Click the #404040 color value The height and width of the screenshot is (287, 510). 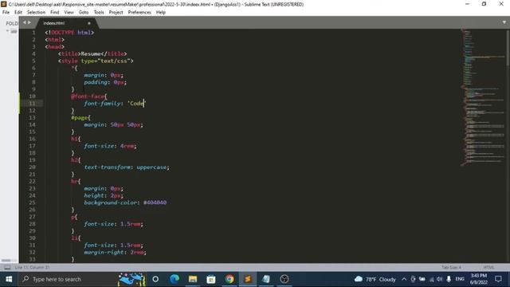(155, 202)
